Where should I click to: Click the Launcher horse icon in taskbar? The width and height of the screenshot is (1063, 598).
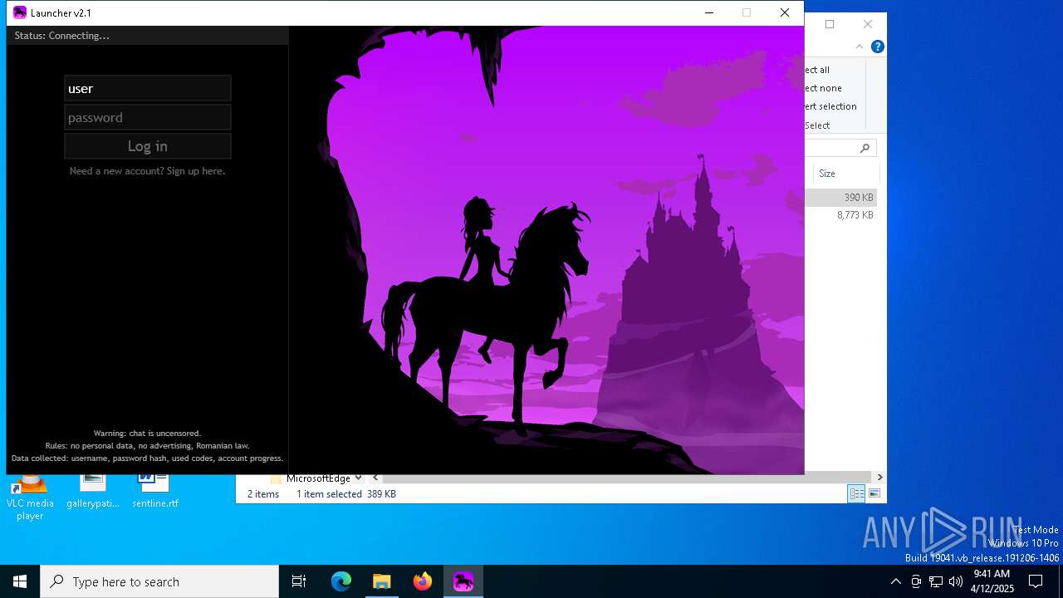tap(463, 581)
